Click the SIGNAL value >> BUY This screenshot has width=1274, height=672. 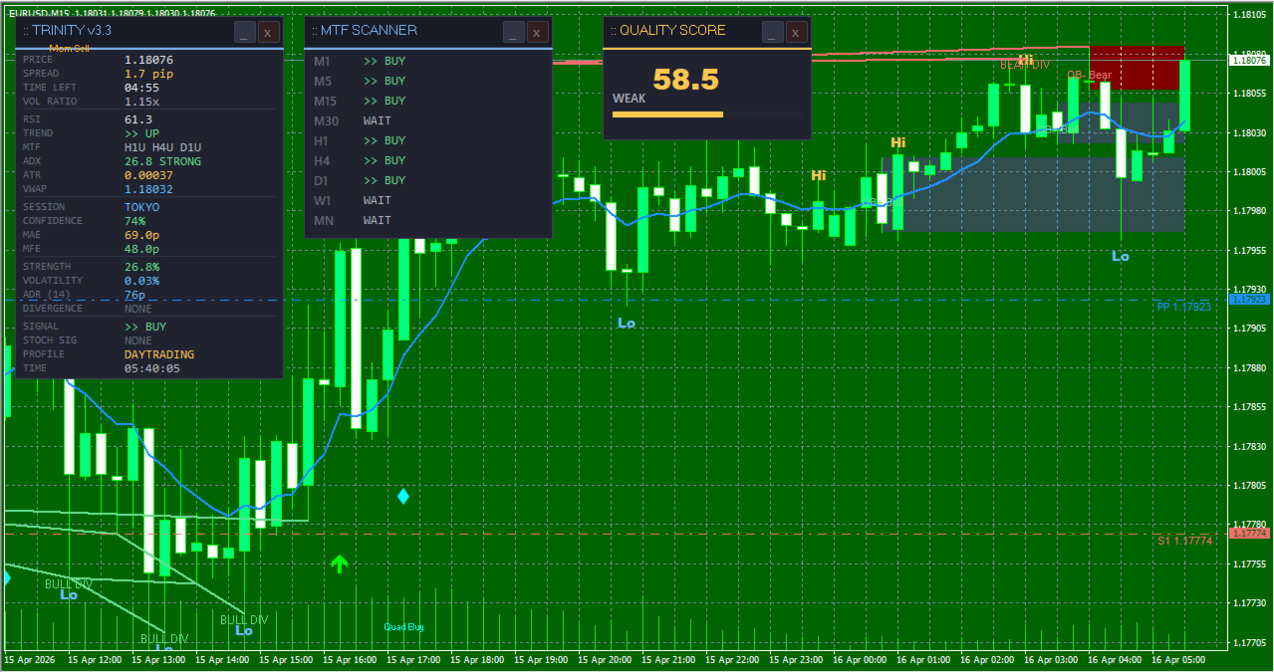(x=145, y=327)
